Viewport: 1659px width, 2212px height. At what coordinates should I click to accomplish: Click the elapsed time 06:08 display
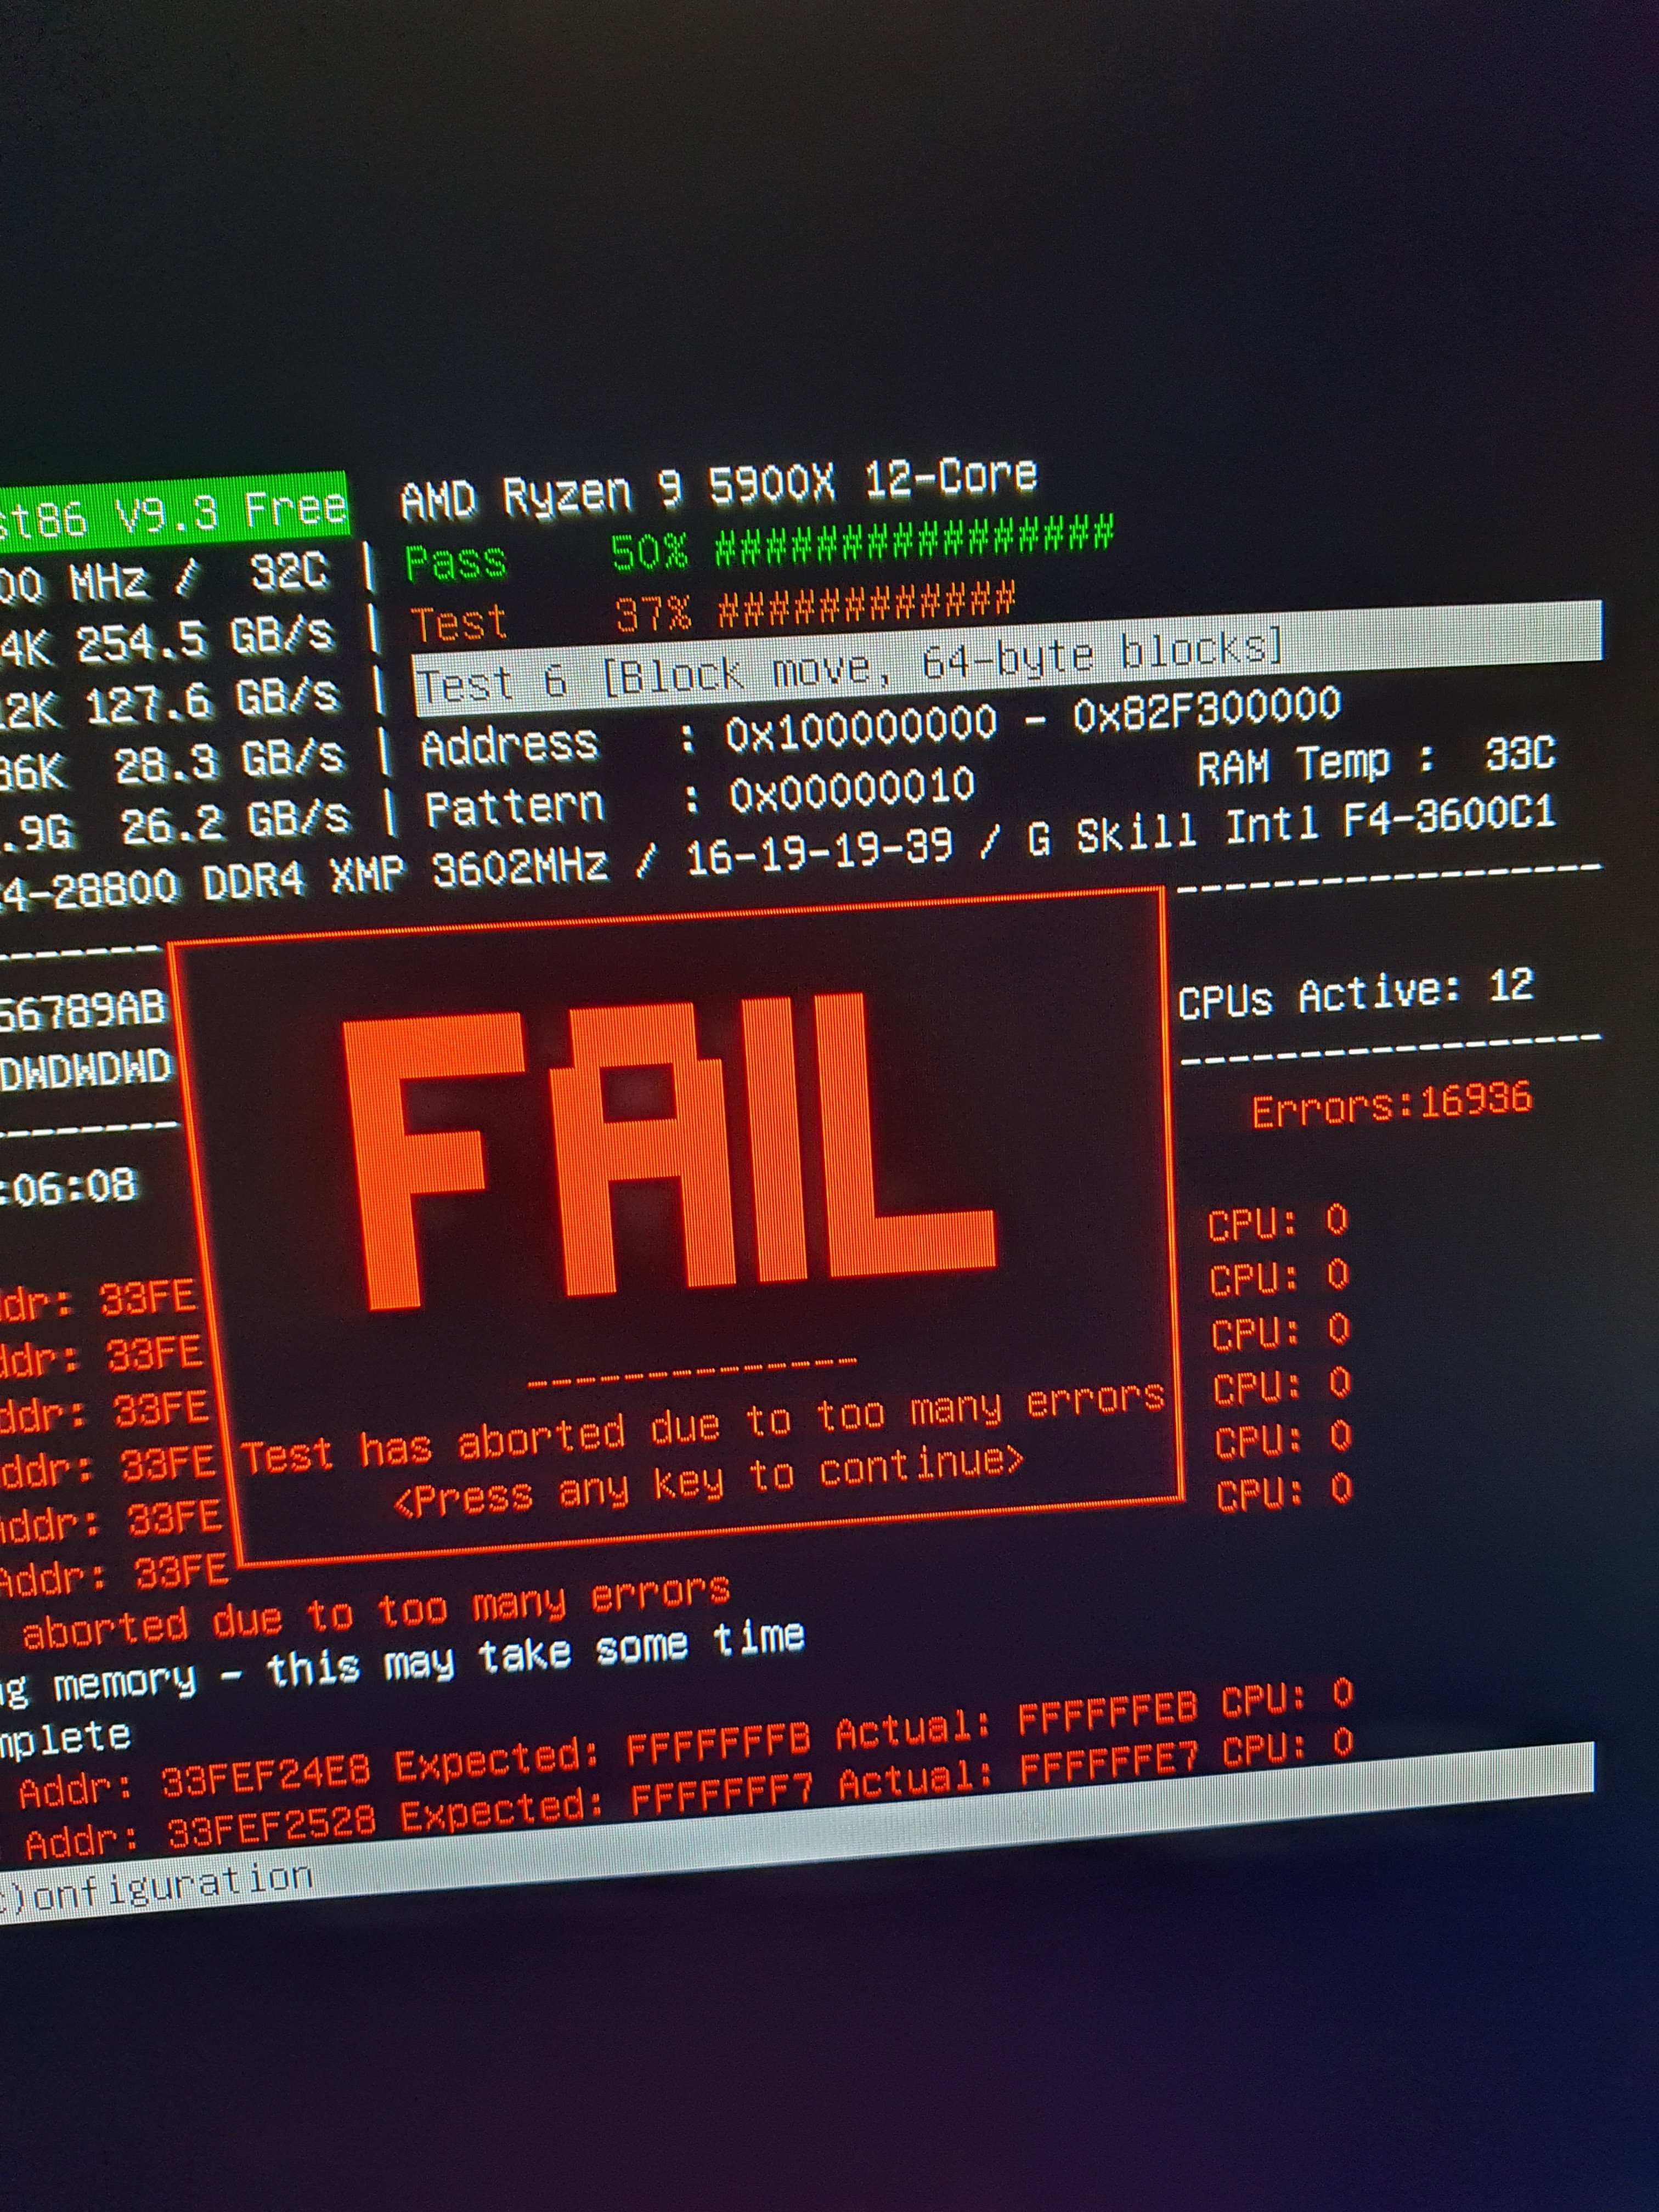pos(67,1186)
